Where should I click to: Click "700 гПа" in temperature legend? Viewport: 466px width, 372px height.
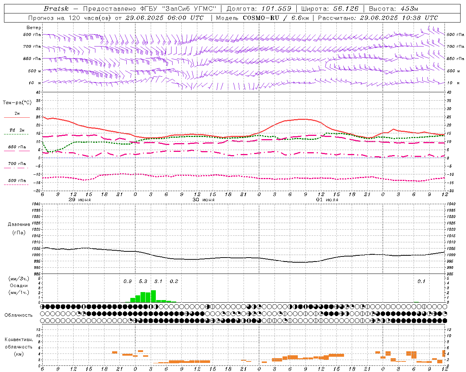tap(17, 163)
